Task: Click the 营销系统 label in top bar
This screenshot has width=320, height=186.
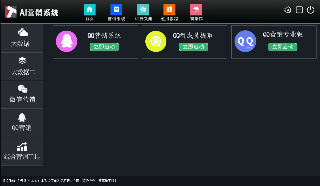Action: click(x=116, y=19)
